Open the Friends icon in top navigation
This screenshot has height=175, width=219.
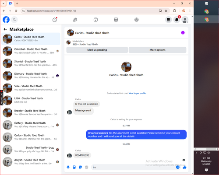click(75, 20)
